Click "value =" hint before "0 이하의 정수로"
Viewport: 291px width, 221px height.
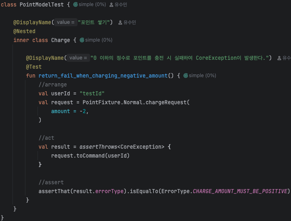pos(78,58)
